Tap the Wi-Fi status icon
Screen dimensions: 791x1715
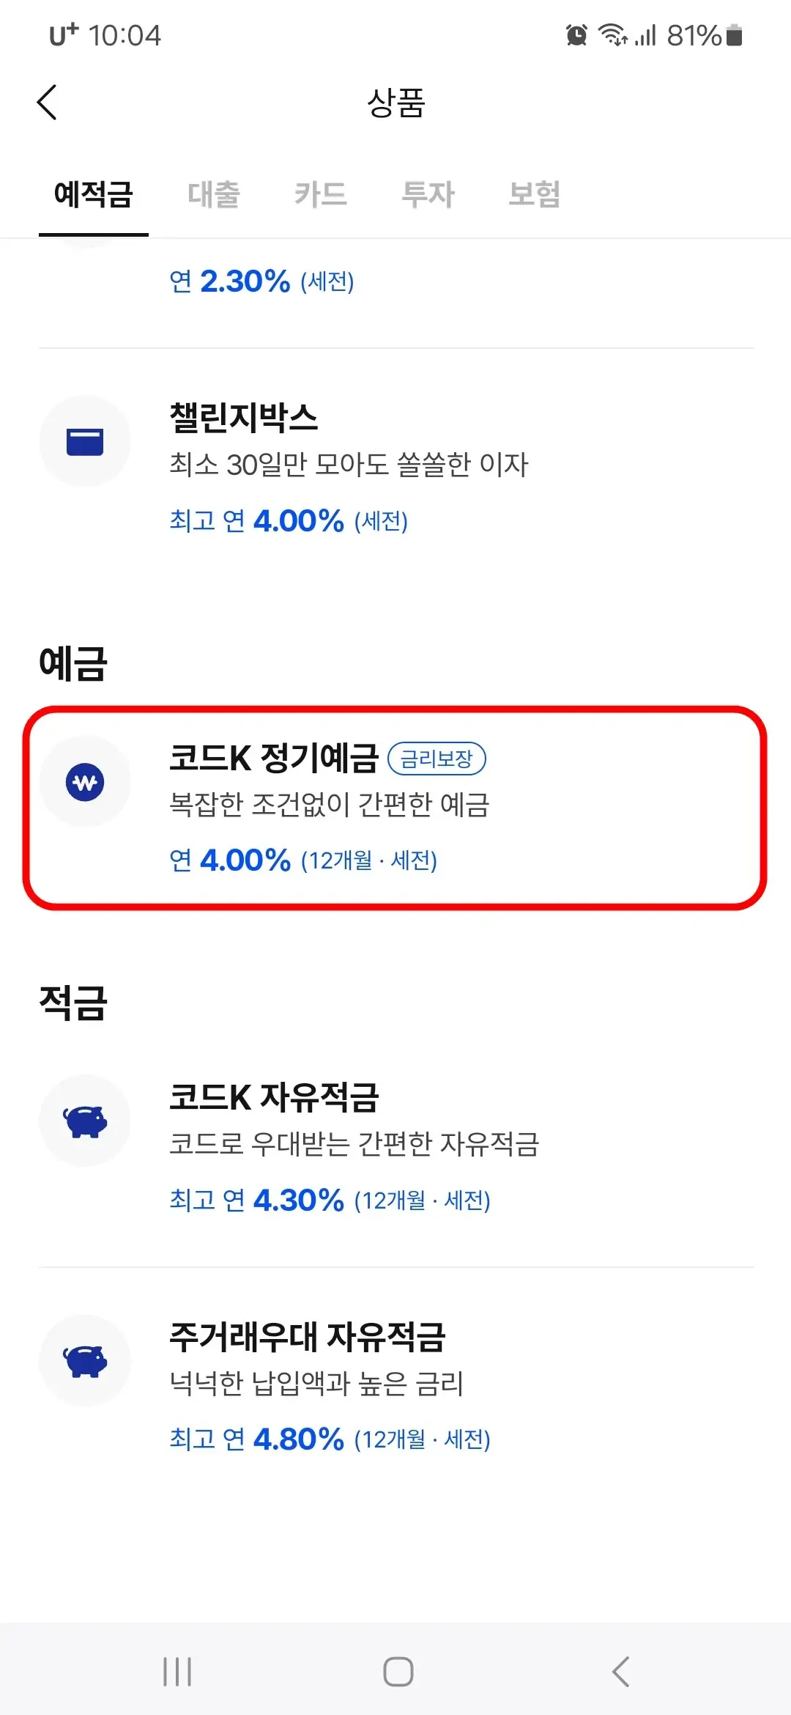coord(613,35)
